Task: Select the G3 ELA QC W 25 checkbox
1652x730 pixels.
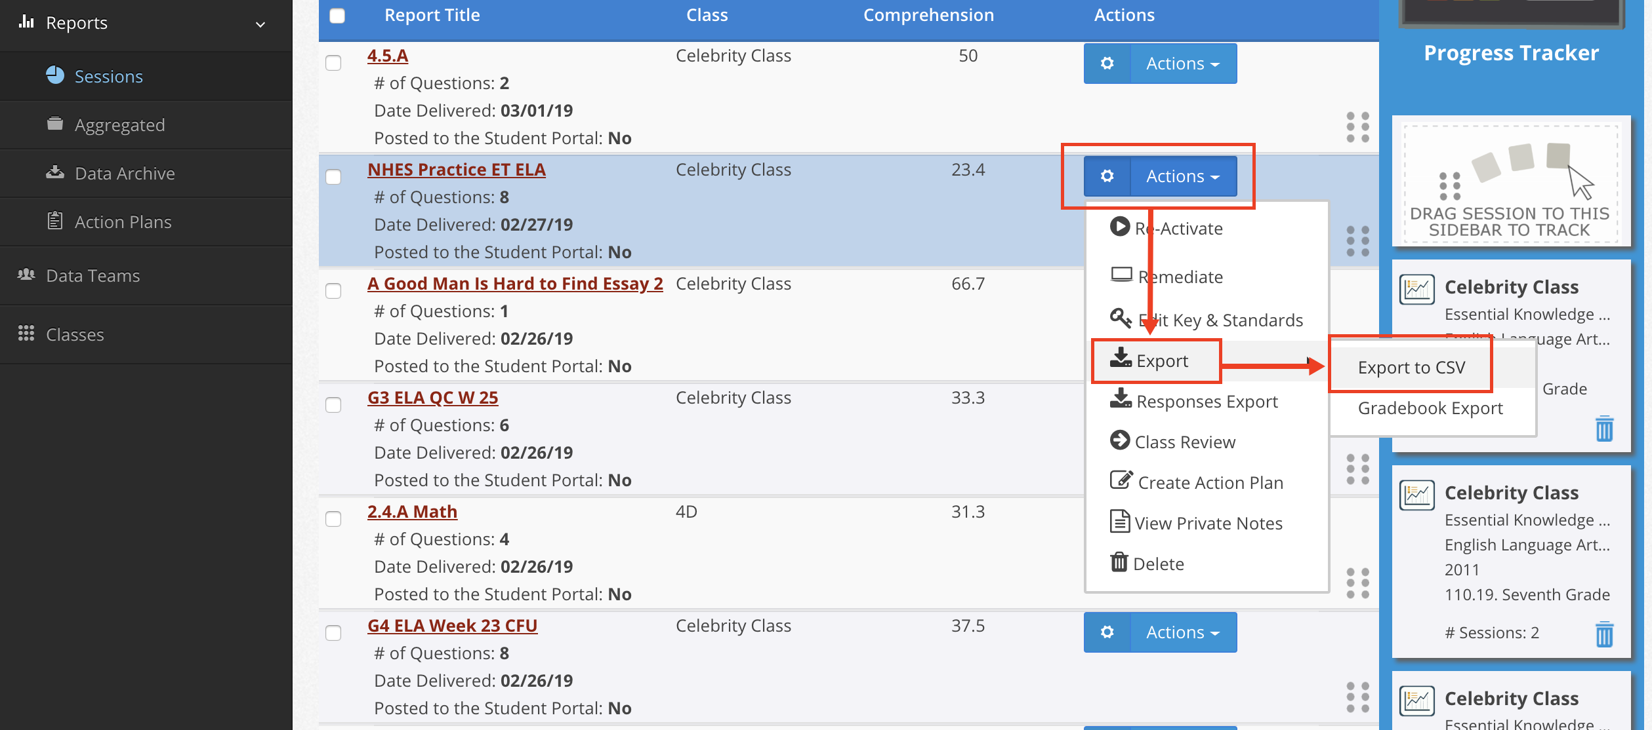Action: tap(333, 405)
